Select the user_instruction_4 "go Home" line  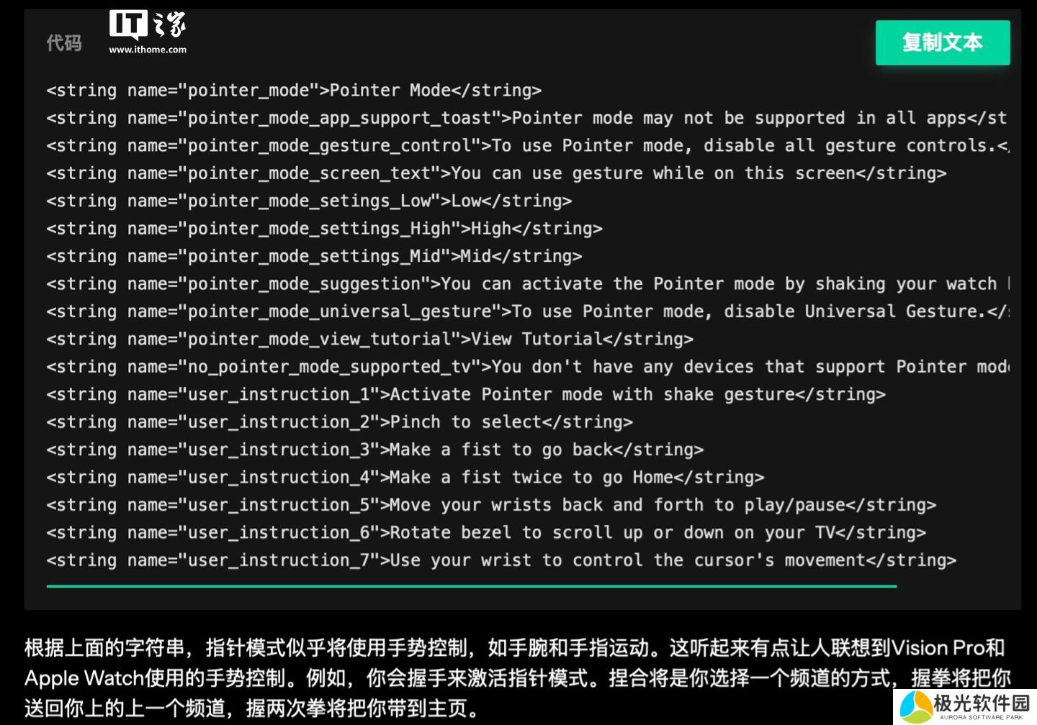pyautogui.click(x=405, y=478)
